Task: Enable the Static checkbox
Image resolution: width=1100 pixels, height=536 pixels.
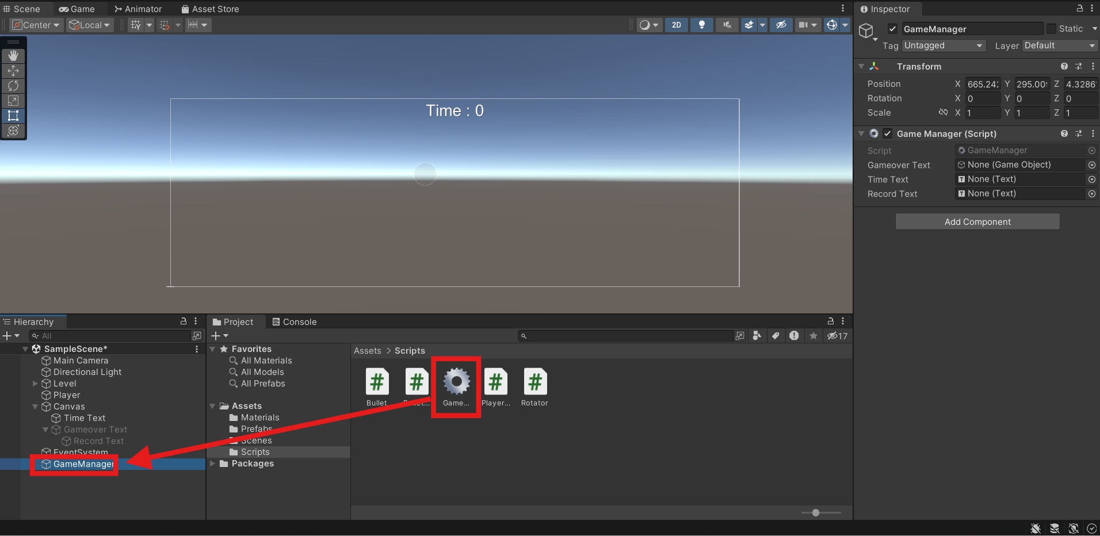Action: 1051,29
